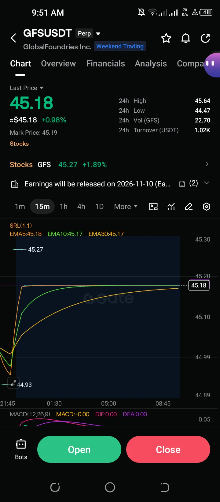Open price alert bell icon
Screen dimensions: 220x502
coord(186,38)
